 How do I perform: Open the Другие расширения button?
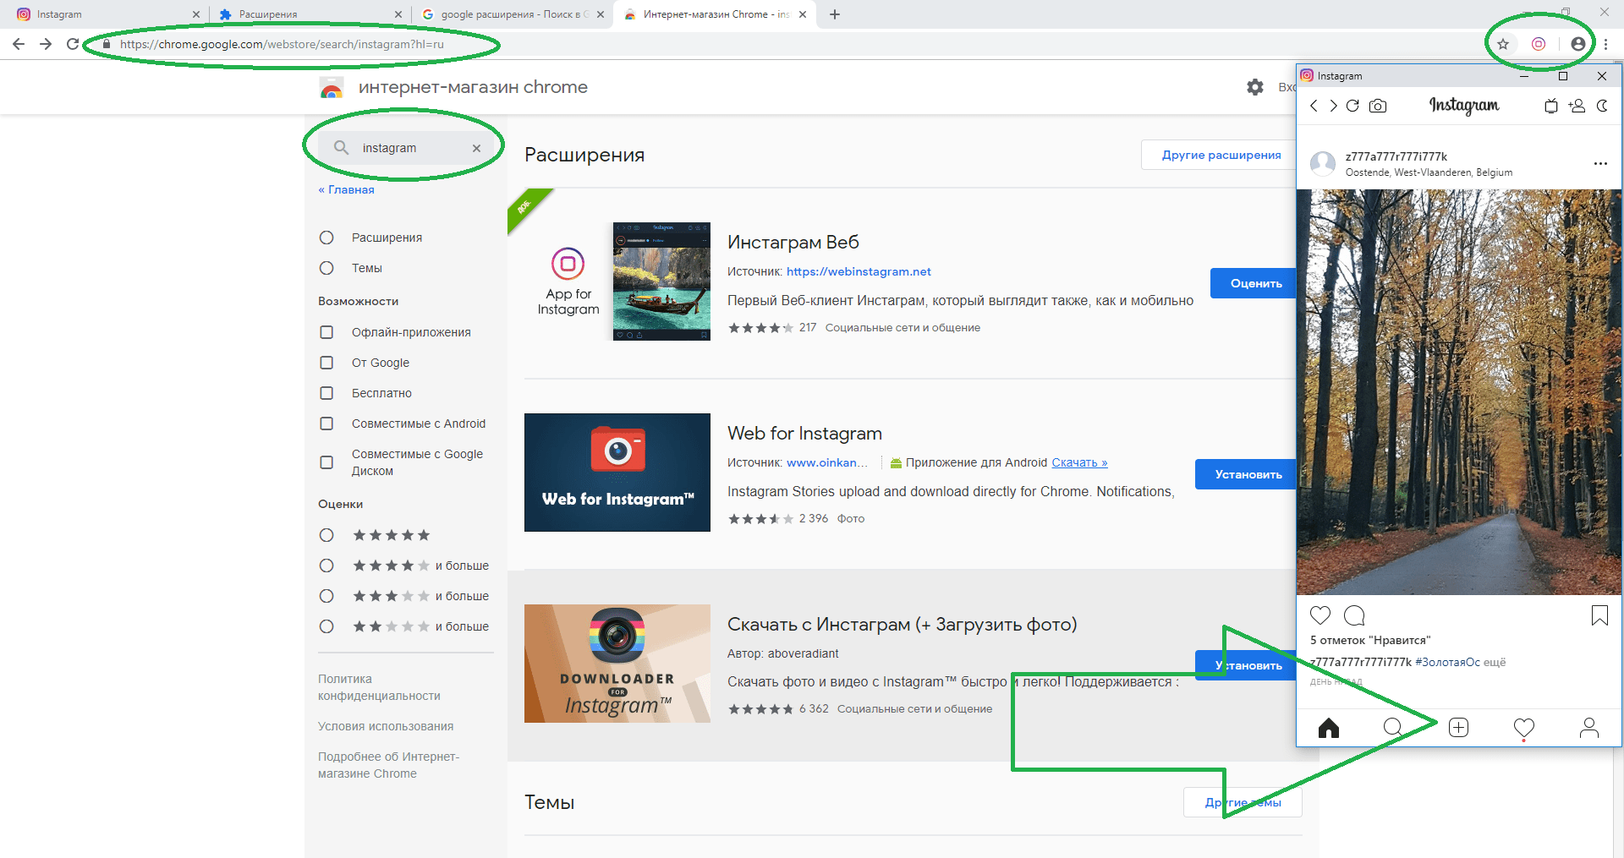coord(1219,155)
